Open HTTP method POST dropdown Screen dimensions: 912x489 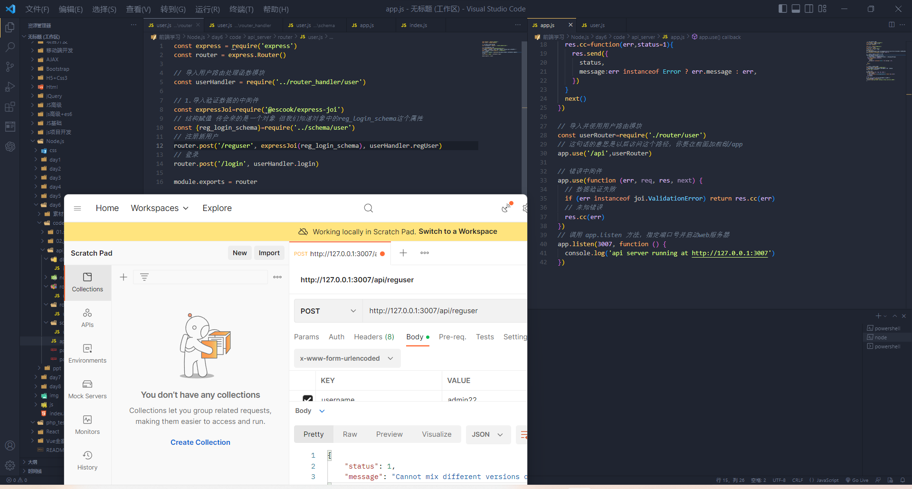[328, 311]
